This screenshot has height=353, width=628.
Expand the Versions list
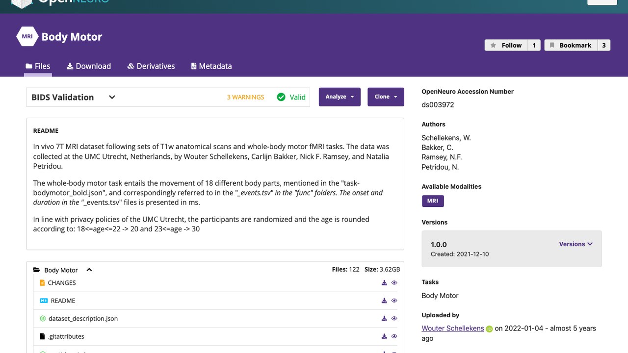pos(576,244)
